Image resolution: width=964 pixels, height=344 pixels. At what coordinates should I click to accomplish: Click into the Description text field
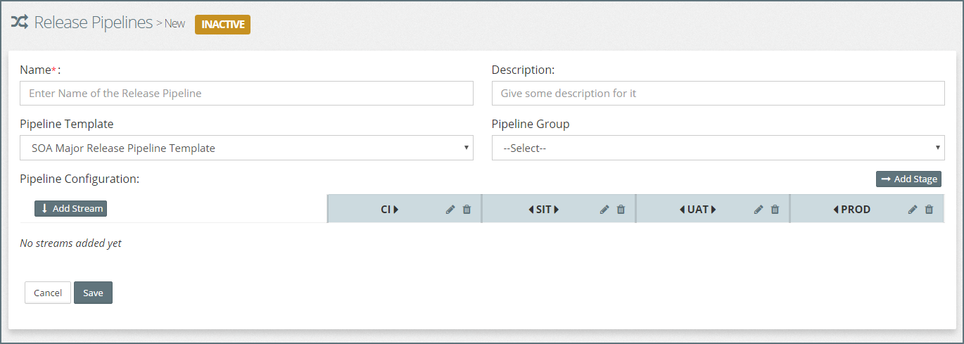718,94
